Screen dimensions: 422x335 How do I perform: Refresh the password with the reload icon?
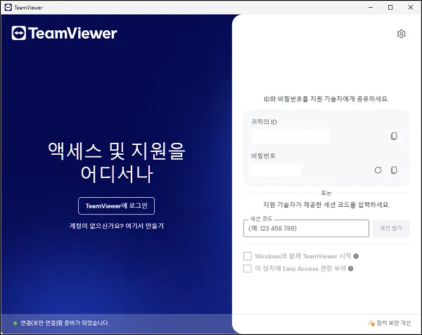point(378,170)
